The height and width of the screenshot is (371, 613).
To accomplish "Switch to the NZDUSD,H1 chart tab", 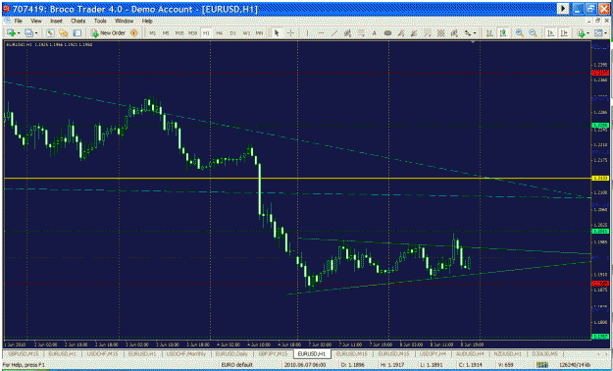I will [507, 353].
